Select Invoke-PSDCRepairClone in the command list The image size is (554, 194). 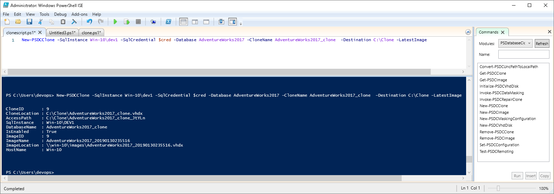(501, 99)
